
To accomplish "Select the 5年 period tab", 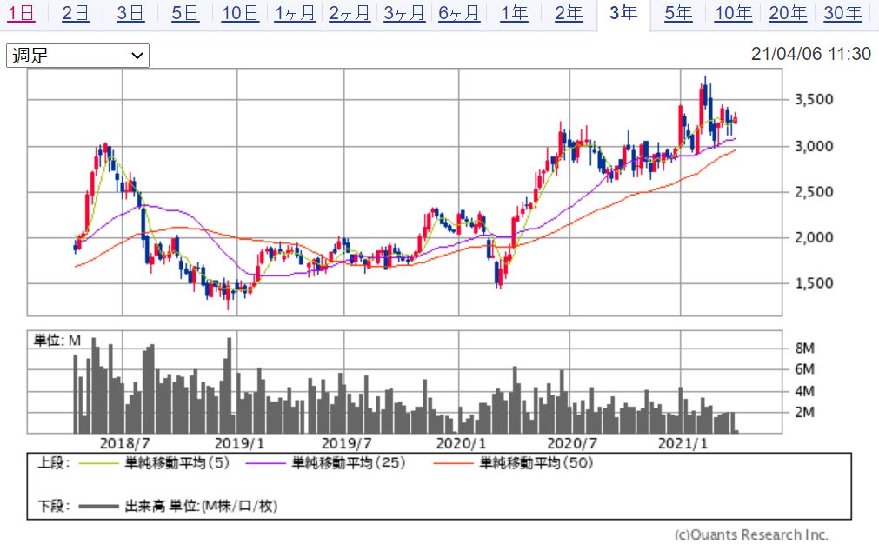I will [x=678, y=13].
